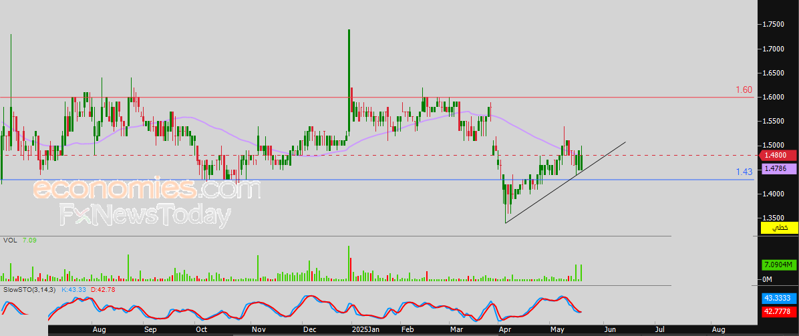Screen dimensions: 799x336
Task: Click the Jul month on time axis
Action: pyautogui.click(x=659, y=331)
